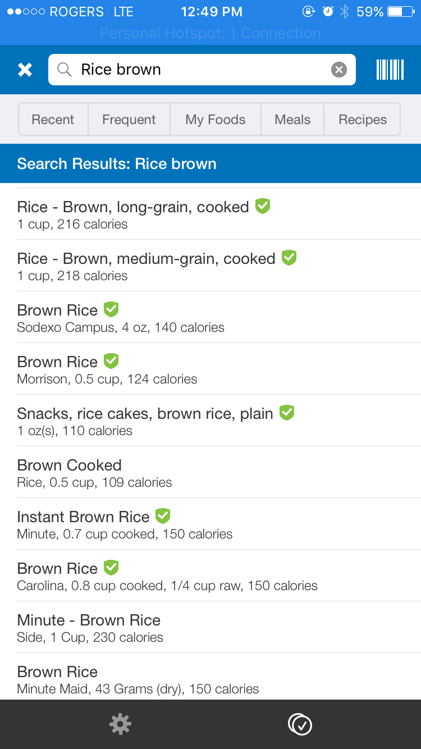Viewport: 421px width, 749px height.
Task: Clear the search field text
Action: coord(338,70)
